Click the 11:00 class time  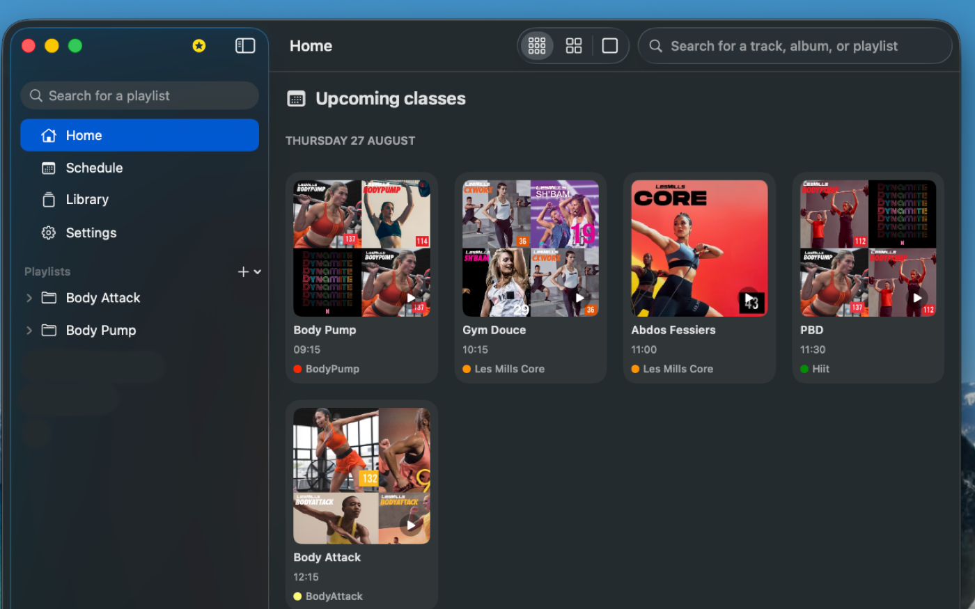pos(643,349)
